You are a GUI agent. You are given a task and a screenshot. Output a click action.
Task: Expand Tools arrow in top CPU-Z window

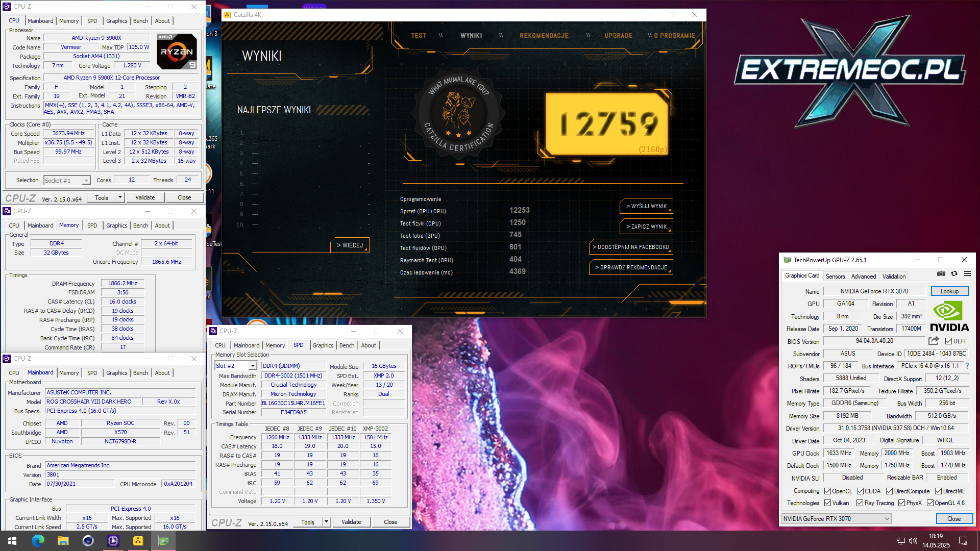click(120, 197)
